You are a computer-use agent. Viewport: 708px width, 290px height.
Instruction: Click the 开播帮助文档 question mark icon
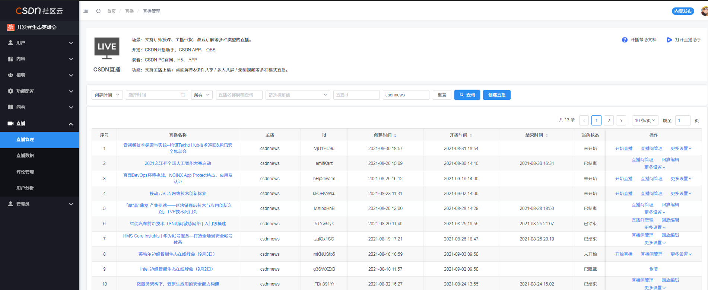point(625,40)
